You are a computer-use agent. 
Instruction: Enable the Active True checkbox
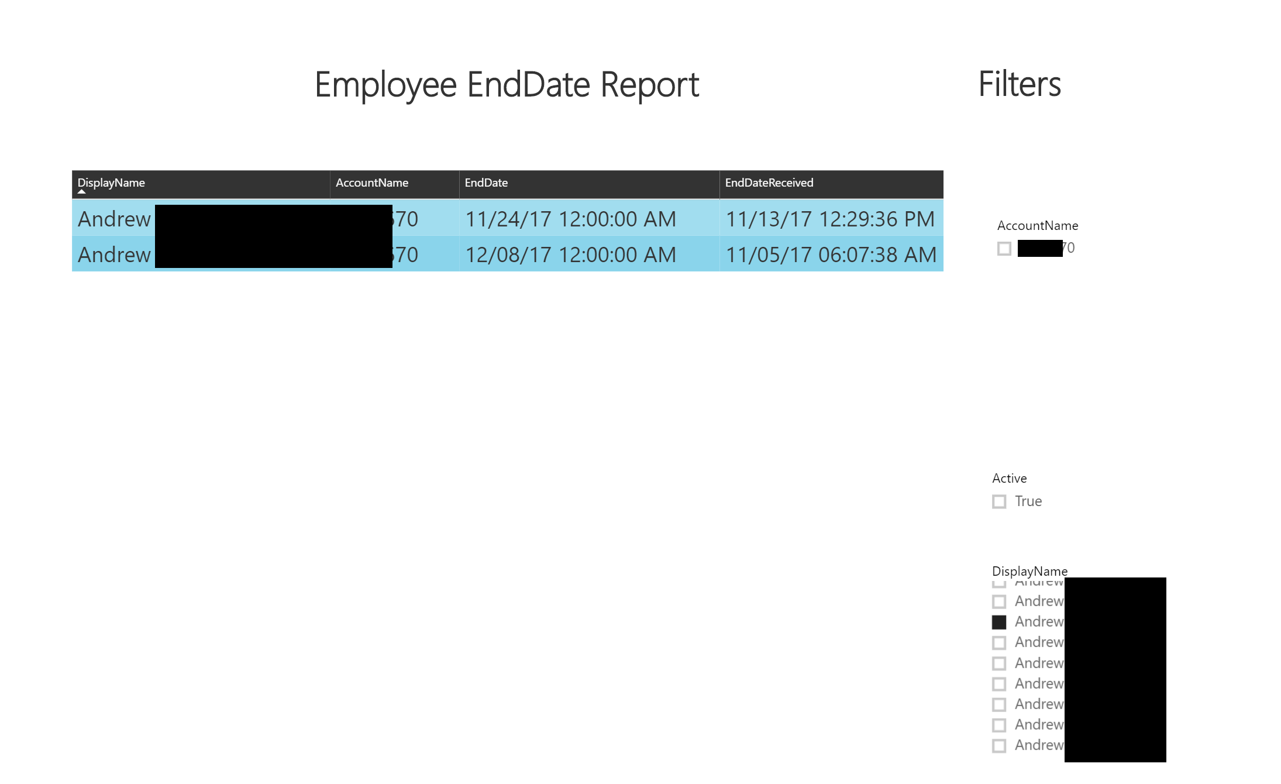[999, 502]
